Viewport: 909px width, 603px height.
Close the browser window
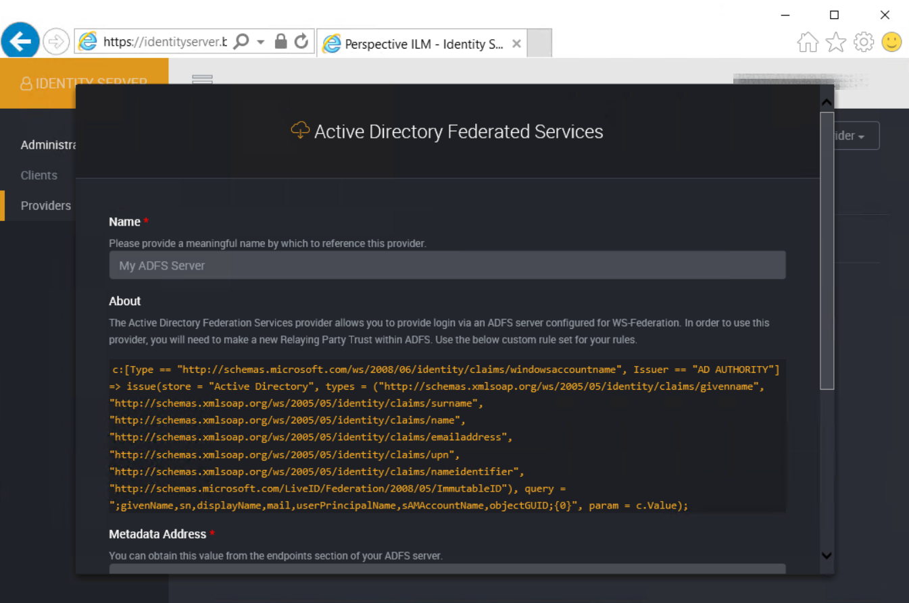point(885,15)
